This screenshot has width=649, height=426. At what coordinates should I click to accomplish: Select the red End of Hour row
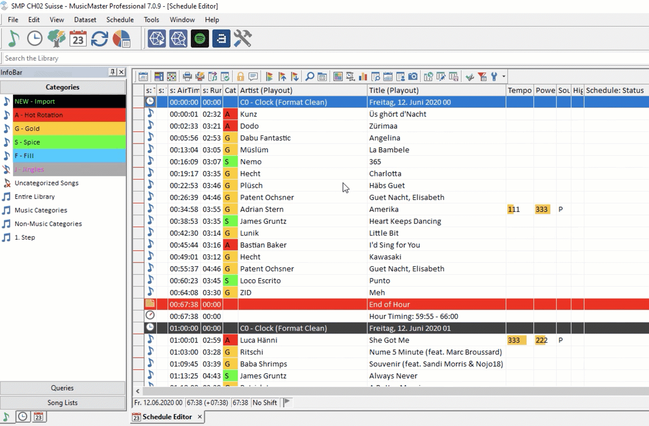pos(396,304)
